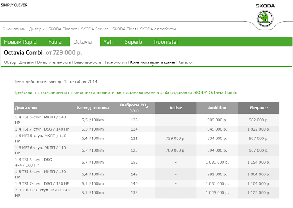The width and height of the screenshot is (293, 208).
Task: Click the 967 000 р. Elegance price
Action: (259, 150)
